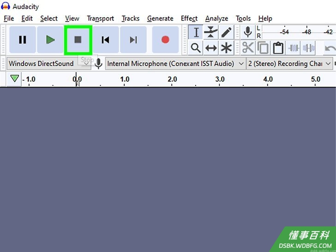The width and height of the screenshot is (336, 252).
Task: Trim audio outside the selection
Action: tap(294, 48)
